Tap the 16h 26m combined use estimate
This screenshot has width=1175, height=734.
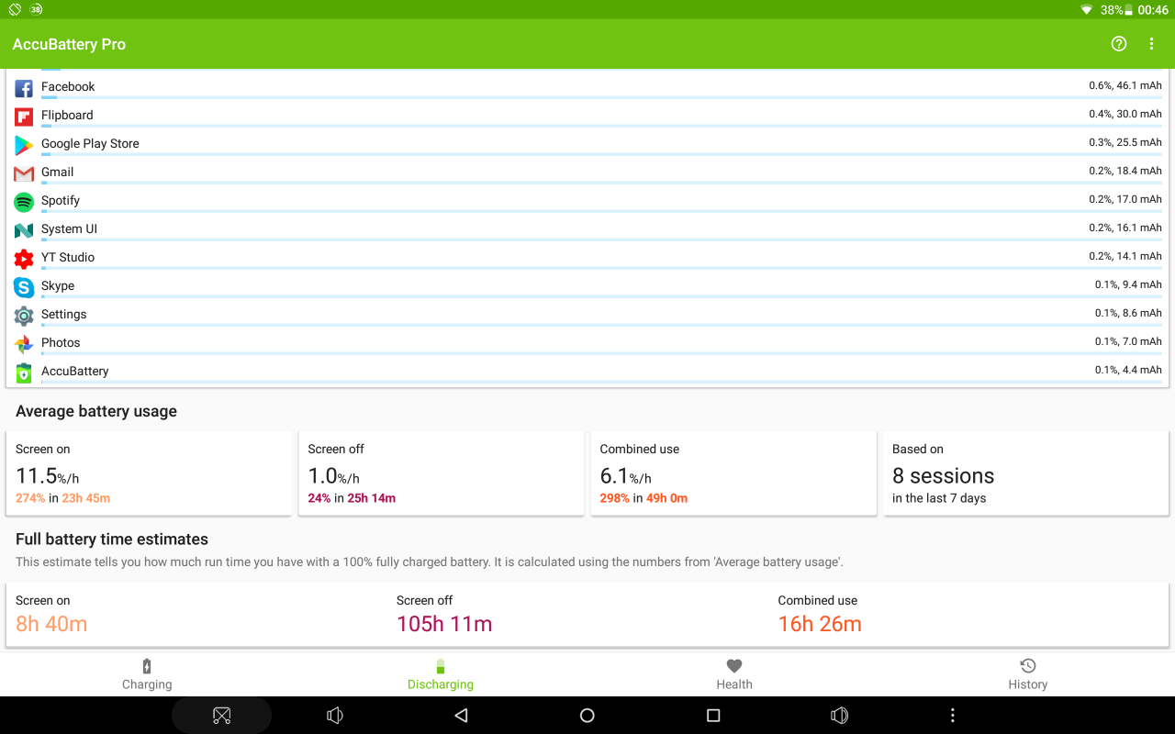tap(820, 624)
